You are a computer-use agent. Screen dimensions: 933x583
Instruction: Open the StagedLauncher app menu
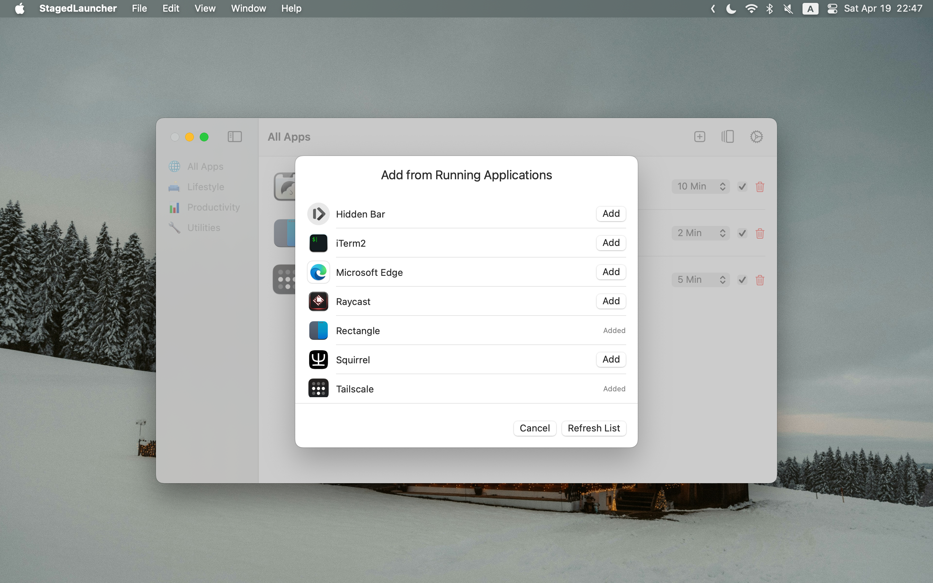point(78,8)
